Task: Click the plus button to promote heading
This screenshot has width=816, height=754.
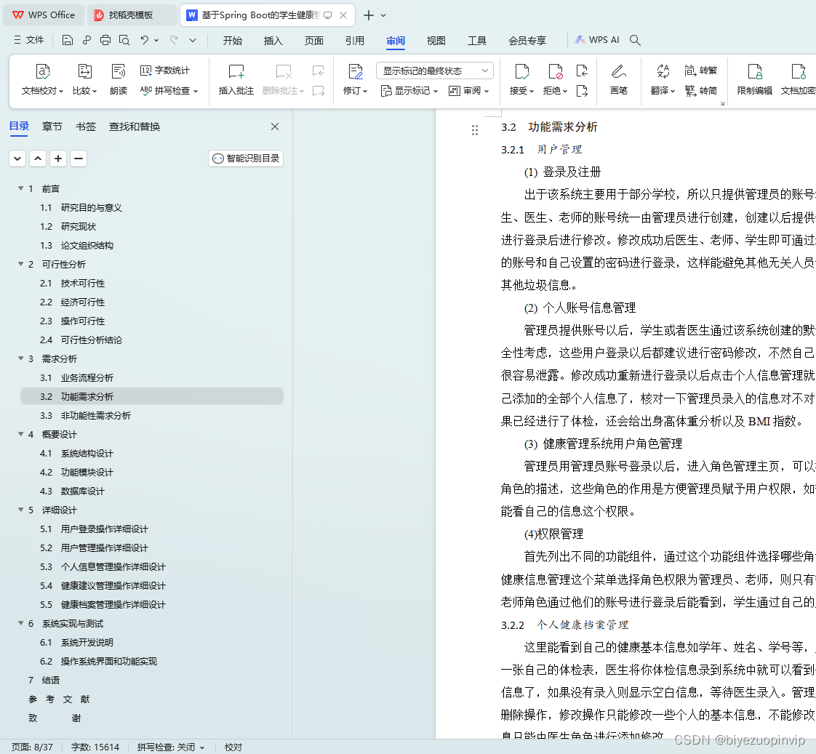Action: (x=58, y=159)
